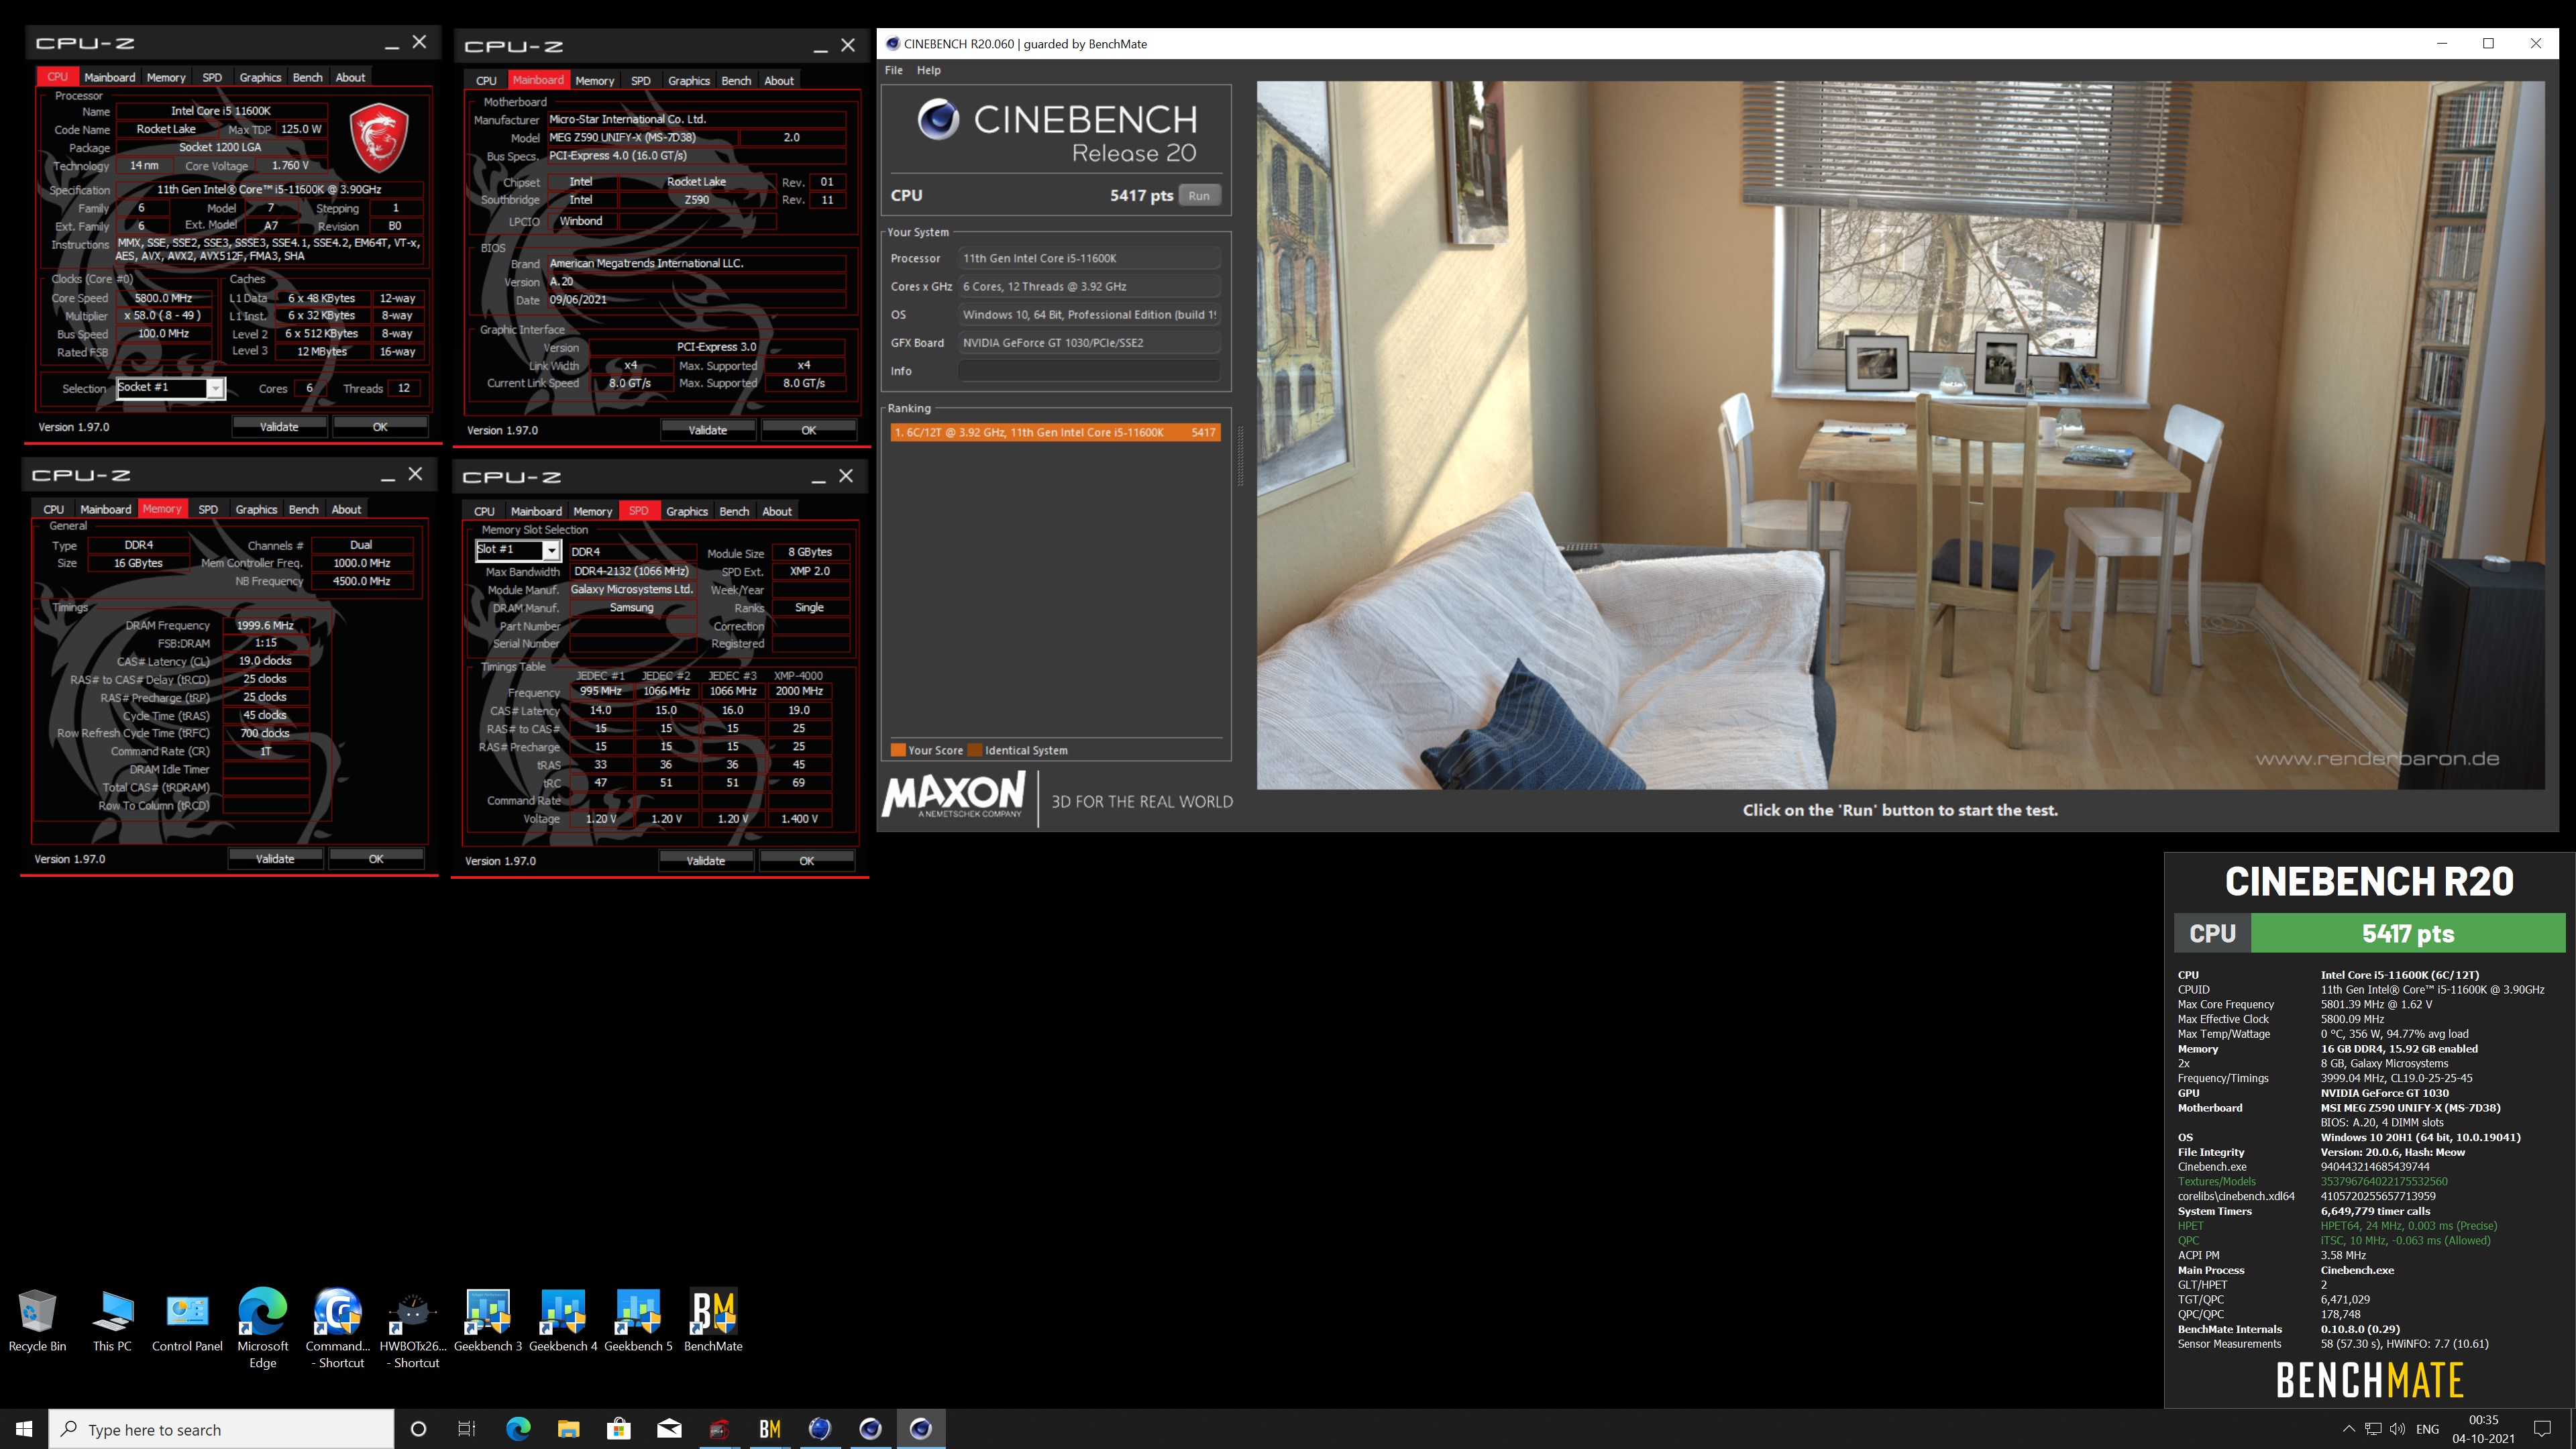Viewport: 2576px width, 1449px height.
Task: Click OK in CPU tab window
Action: pyautogui.click(x=380, y=427)
